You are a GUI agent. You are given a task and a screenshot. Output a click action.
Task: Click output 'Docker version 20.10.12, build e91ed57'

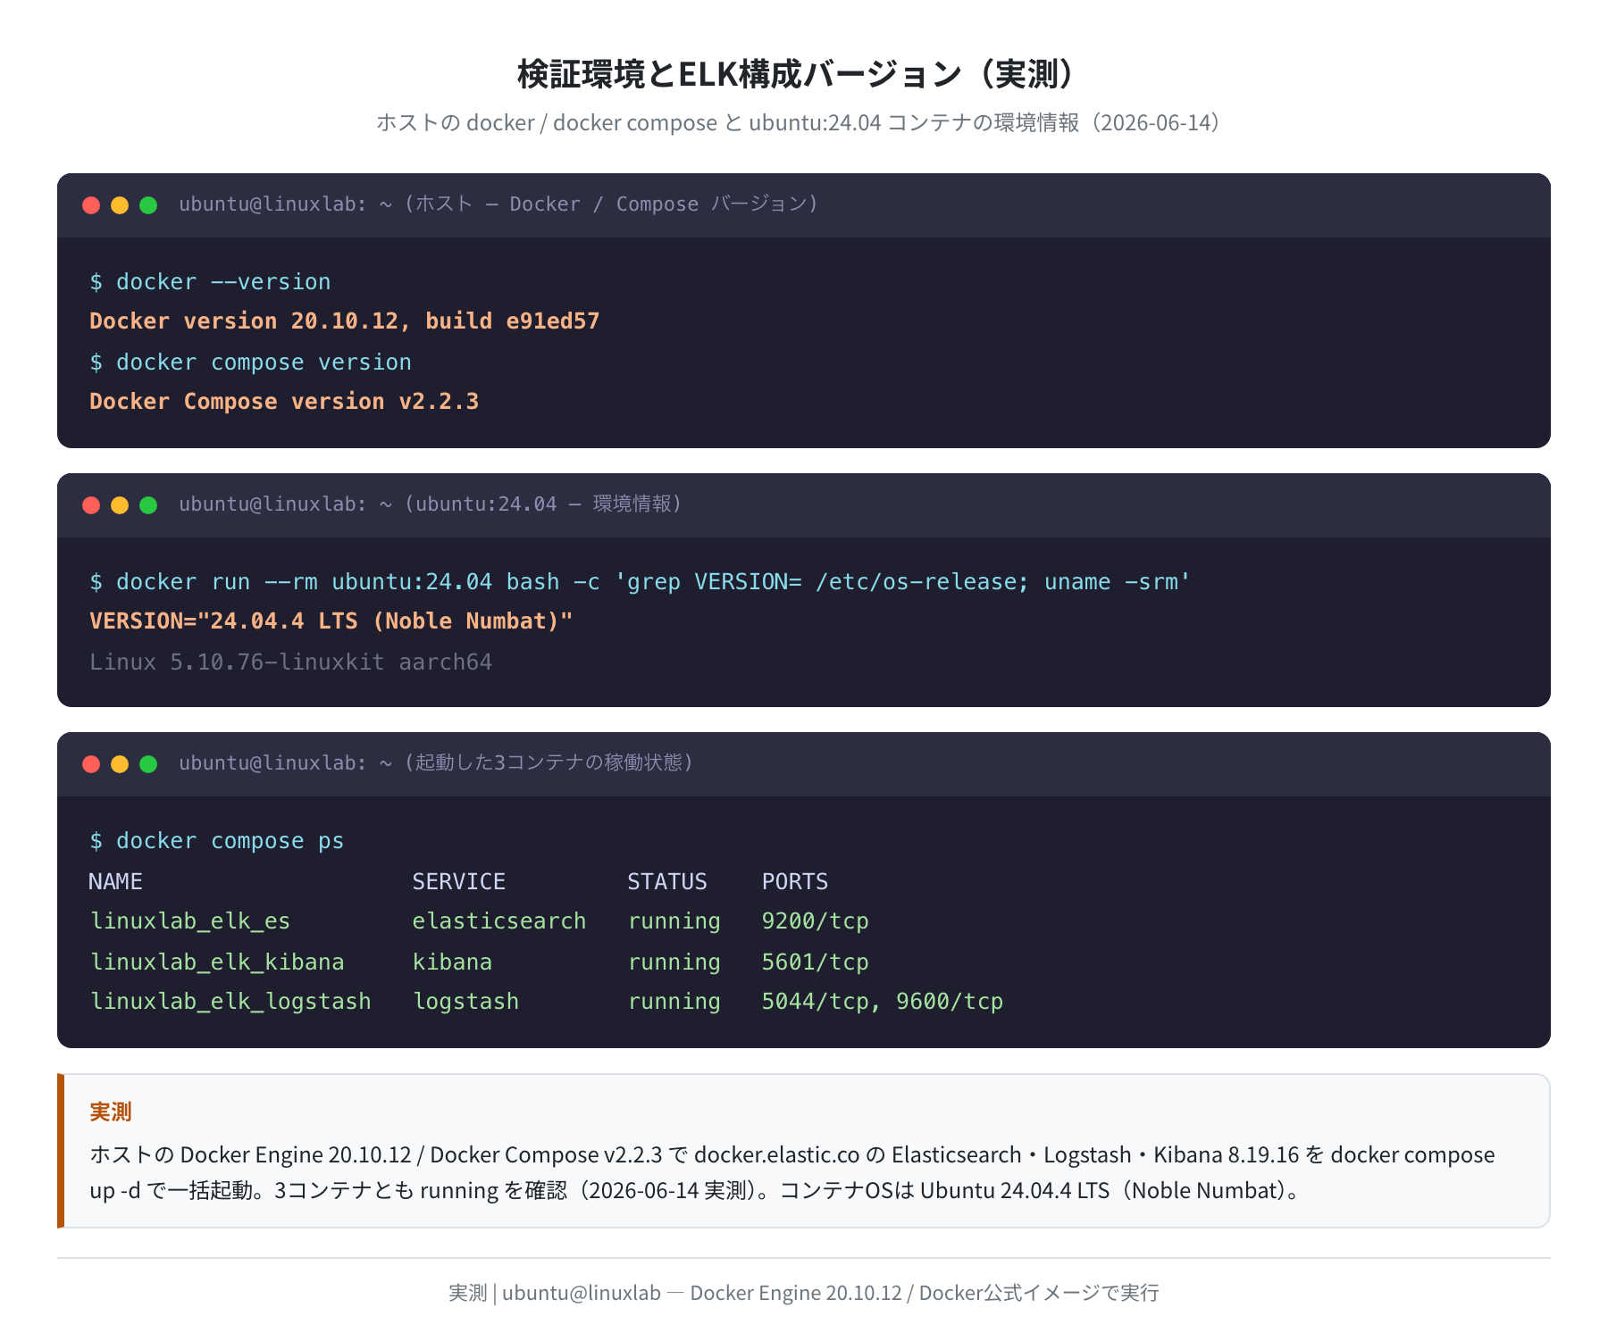[344, 321]
